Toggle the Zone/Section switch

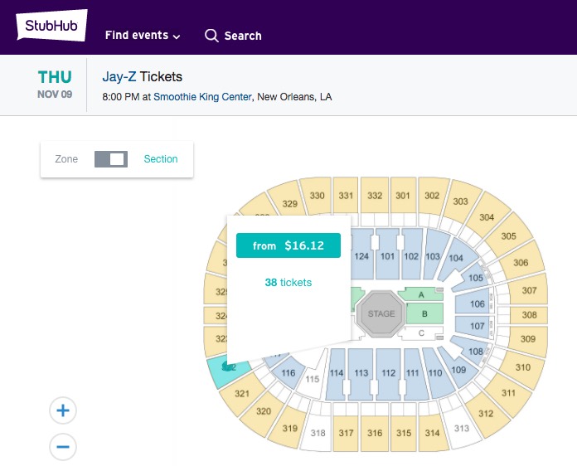click(111, 159)
